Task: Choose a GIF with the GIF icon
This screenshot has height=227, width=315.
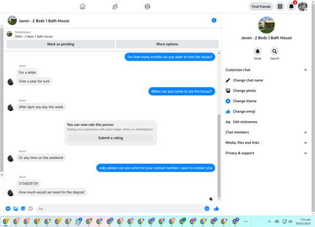Action: click(x=31, y=209)
